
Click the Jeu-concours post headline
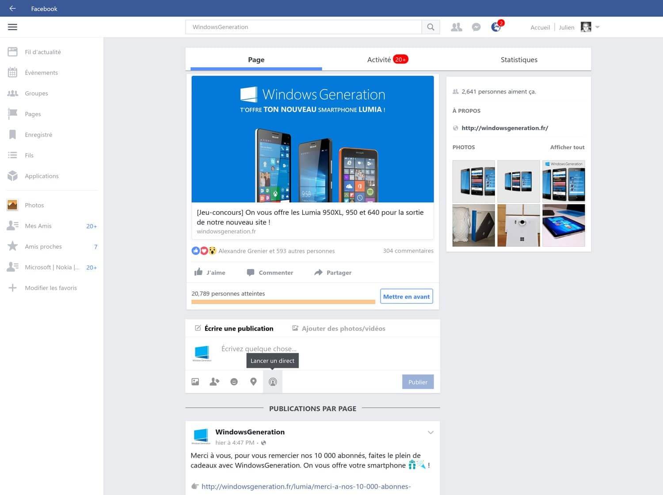[x=310, y=217]
